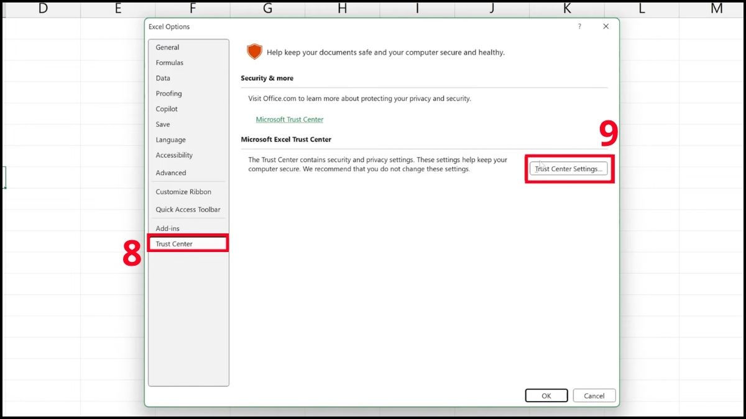Cancel the Excel Options dialog

tap(594, 396)
